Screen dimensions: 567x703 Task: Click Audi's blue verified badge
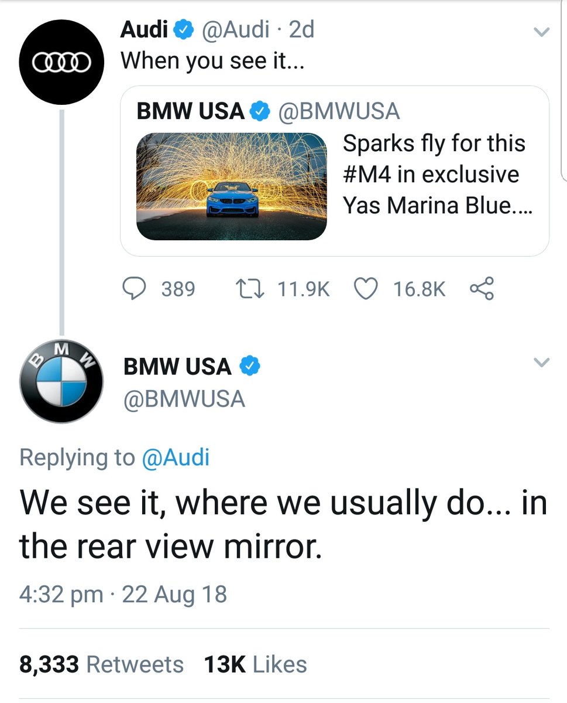tap(184, 29)
